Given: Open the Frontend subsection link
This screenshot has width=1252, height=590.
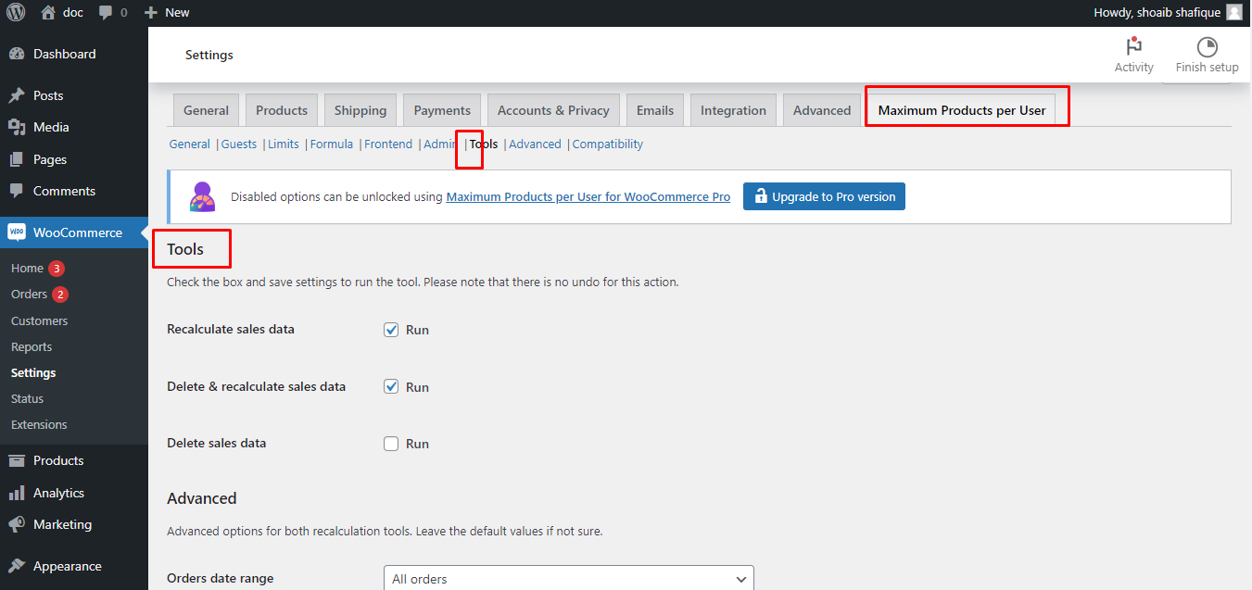Looking at the screenshot, I should 388,144.
